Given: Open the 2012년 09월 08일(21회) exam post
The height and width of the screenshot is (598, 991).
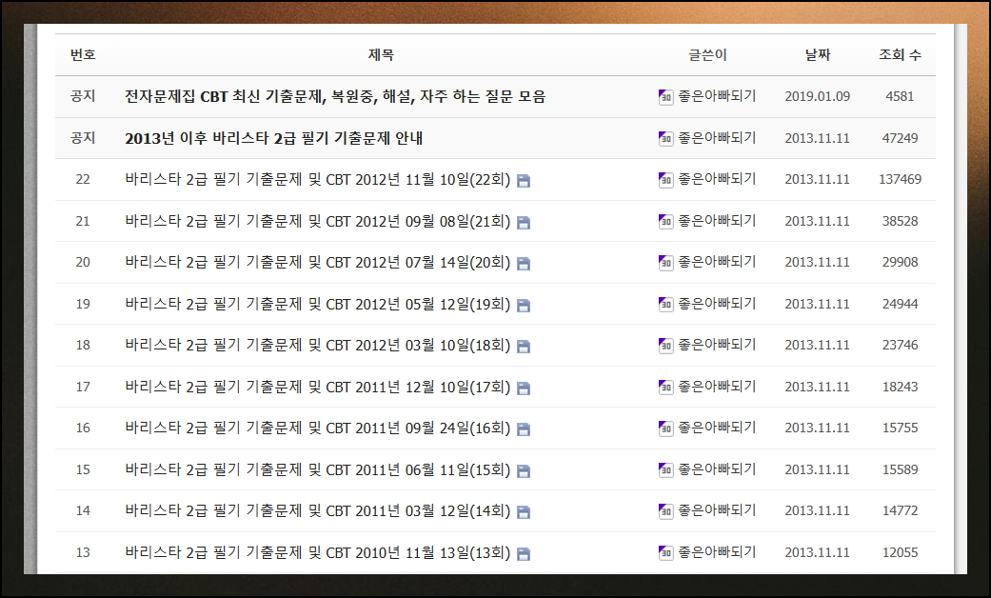Looking at the screenshot, I should 317,221.
